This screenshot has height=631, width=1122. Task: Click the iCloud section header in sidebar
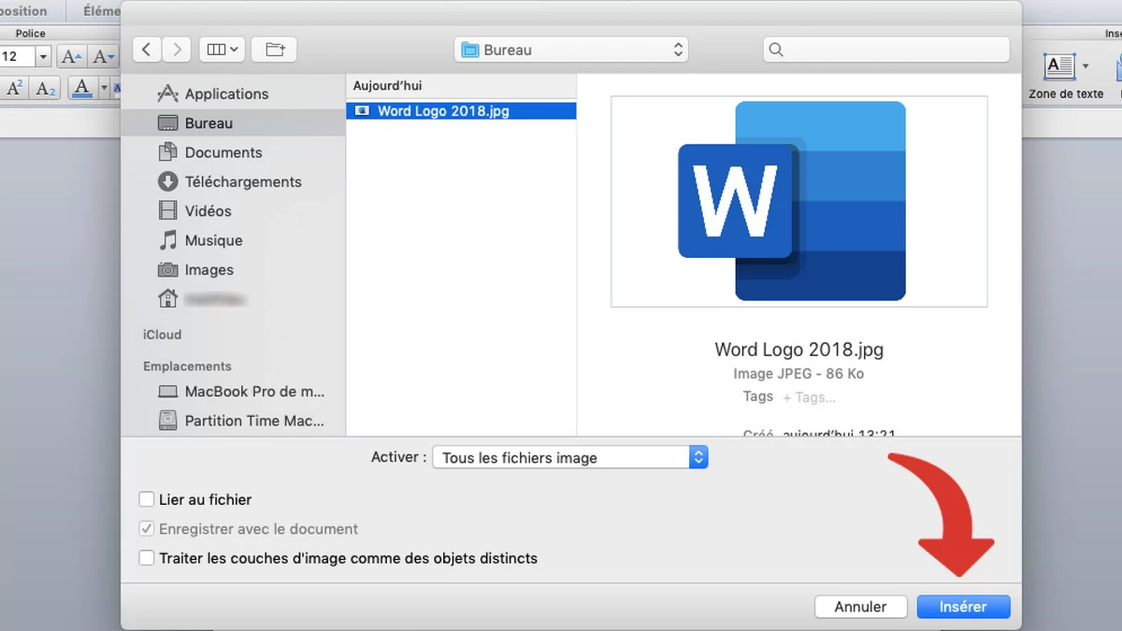coord(163,335)
